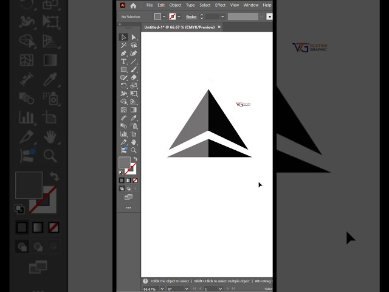Select the Hand tool
The width and height of the screenshot is (389, 292).
[134, 142]
